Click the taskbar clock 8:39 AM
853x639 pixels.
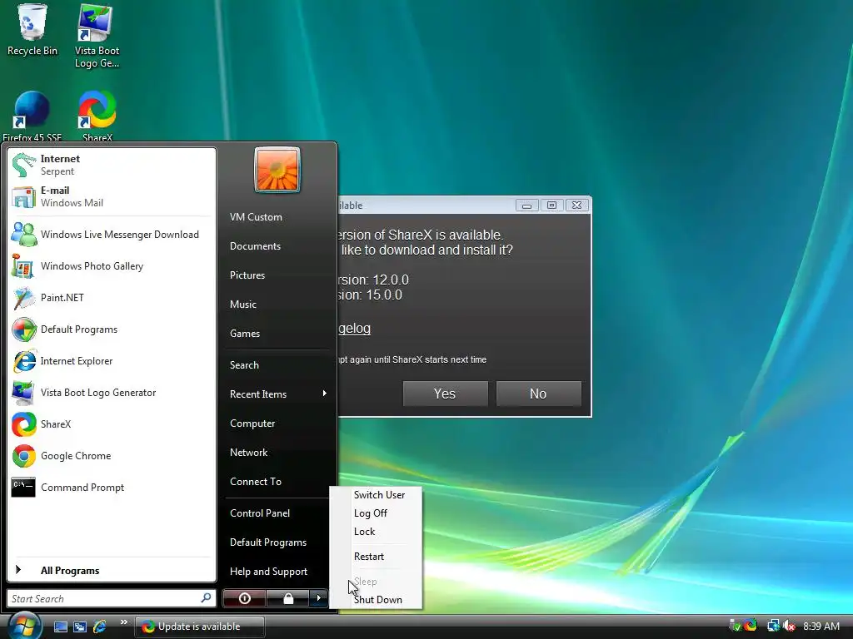(x=821, y=626)
